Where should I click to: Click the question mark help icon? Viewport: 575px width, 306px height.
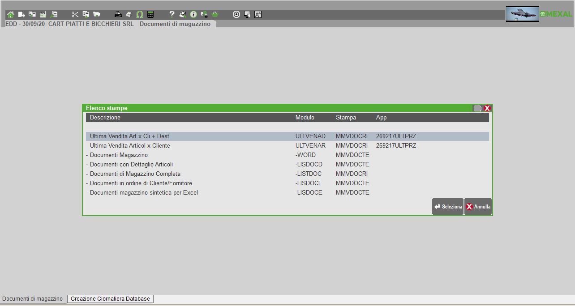click(x=172, y=14)
